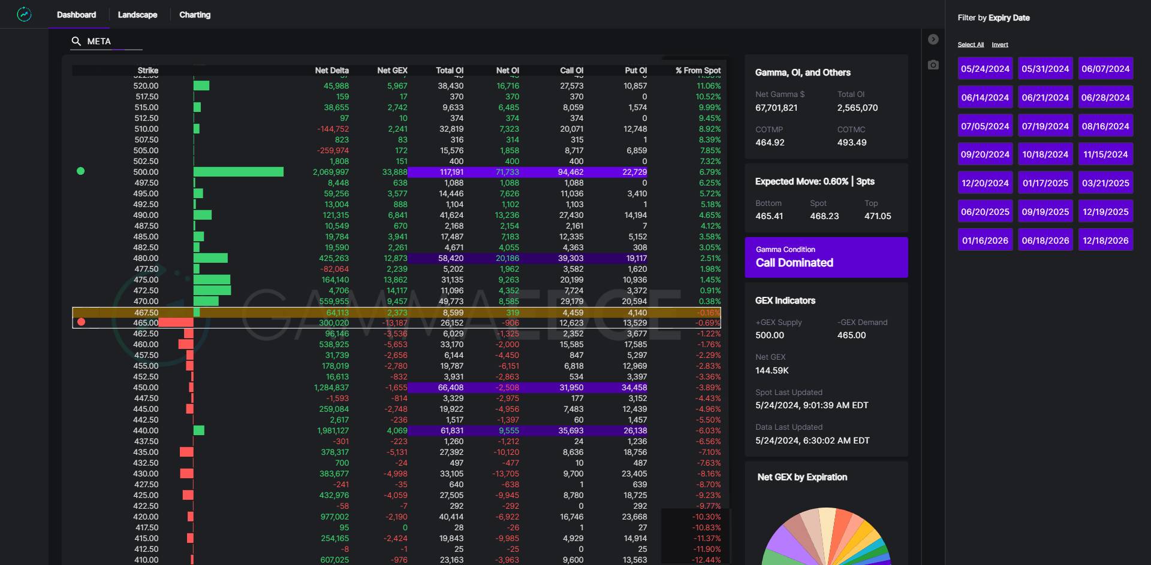Toggle the 06/21/2024 expiry date filter
The width and height of the screenshot is (1151, 565).
(1045, 98)
